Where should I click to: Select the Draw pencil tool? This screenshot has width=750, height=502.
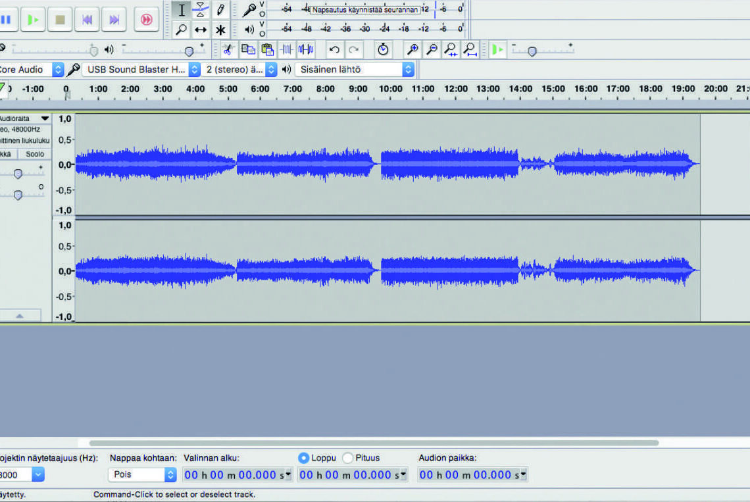tap(220, 11)
